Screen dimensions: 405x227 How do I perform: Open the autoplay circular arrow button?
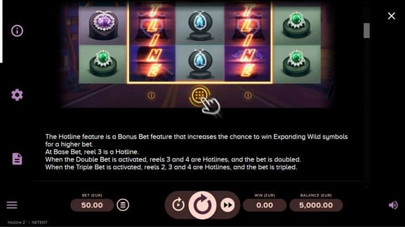(178, 205)
